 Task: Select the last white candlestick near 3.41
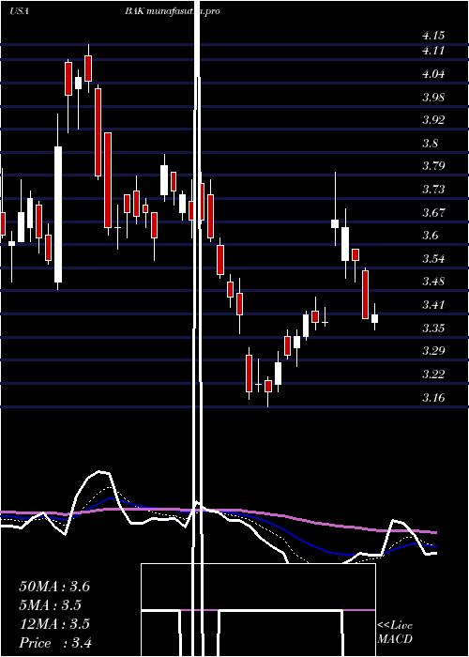tap(374, 318)
